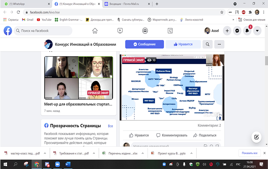Toggle Like on the page with Нравится

click(x=183, y=44)
